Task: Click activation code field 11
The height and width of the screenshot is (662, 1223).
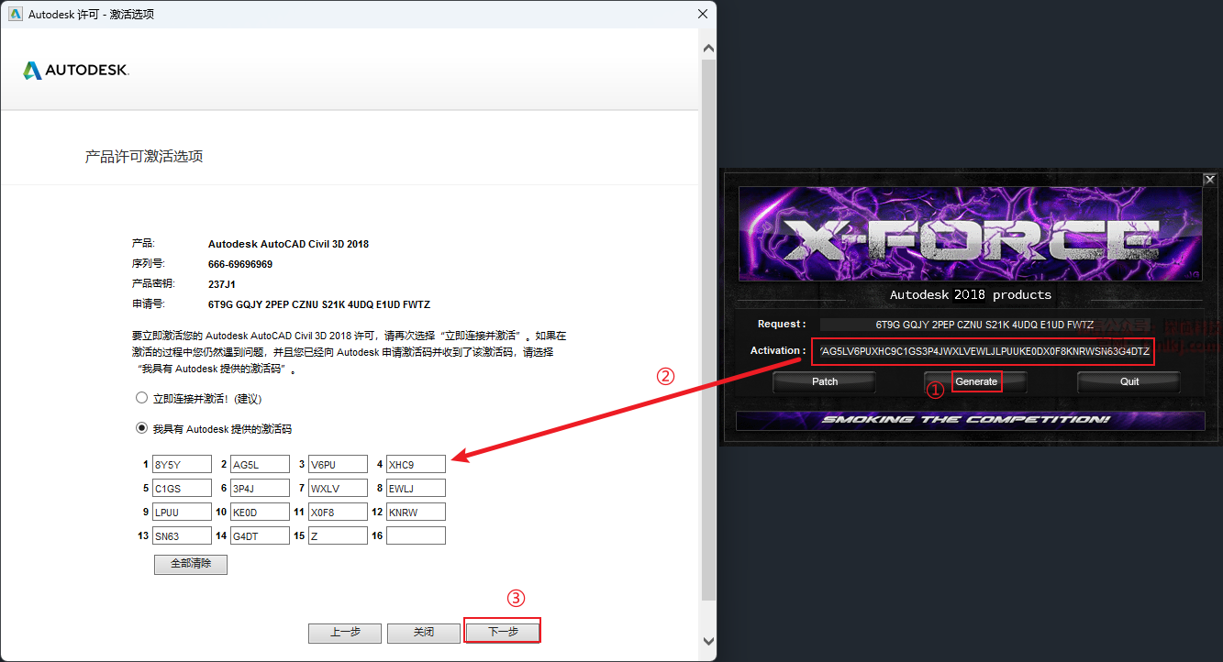Action: coord(338,512)
